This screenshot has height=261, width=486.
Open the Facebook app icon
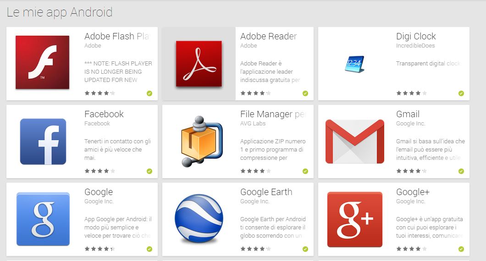[43, 141]
